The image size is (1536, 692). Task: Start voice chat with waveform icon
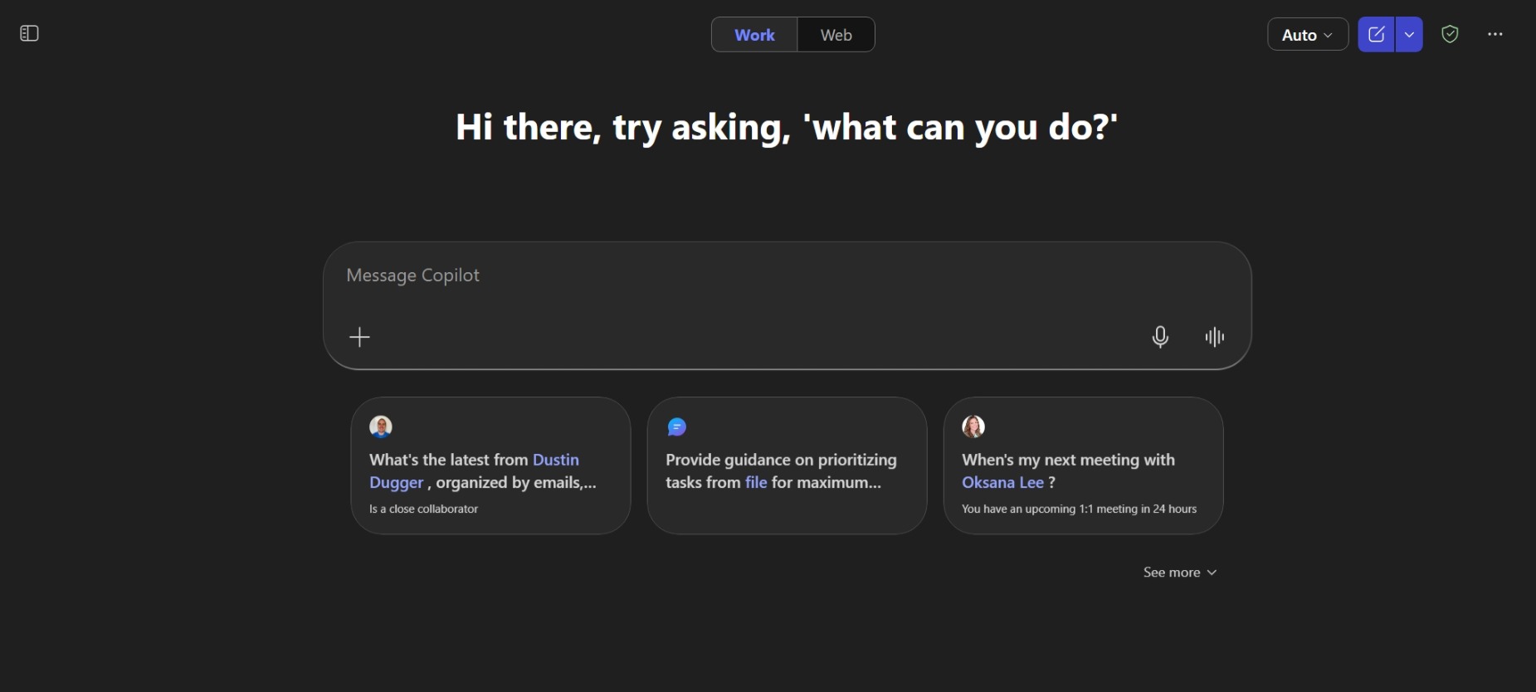(1215, 336)
